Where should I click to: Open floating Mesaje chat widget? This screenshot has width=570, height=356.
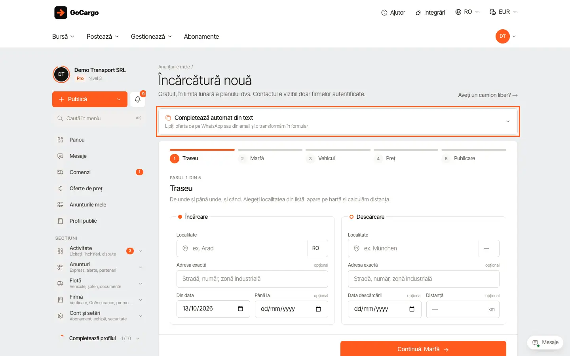point(545,343)
